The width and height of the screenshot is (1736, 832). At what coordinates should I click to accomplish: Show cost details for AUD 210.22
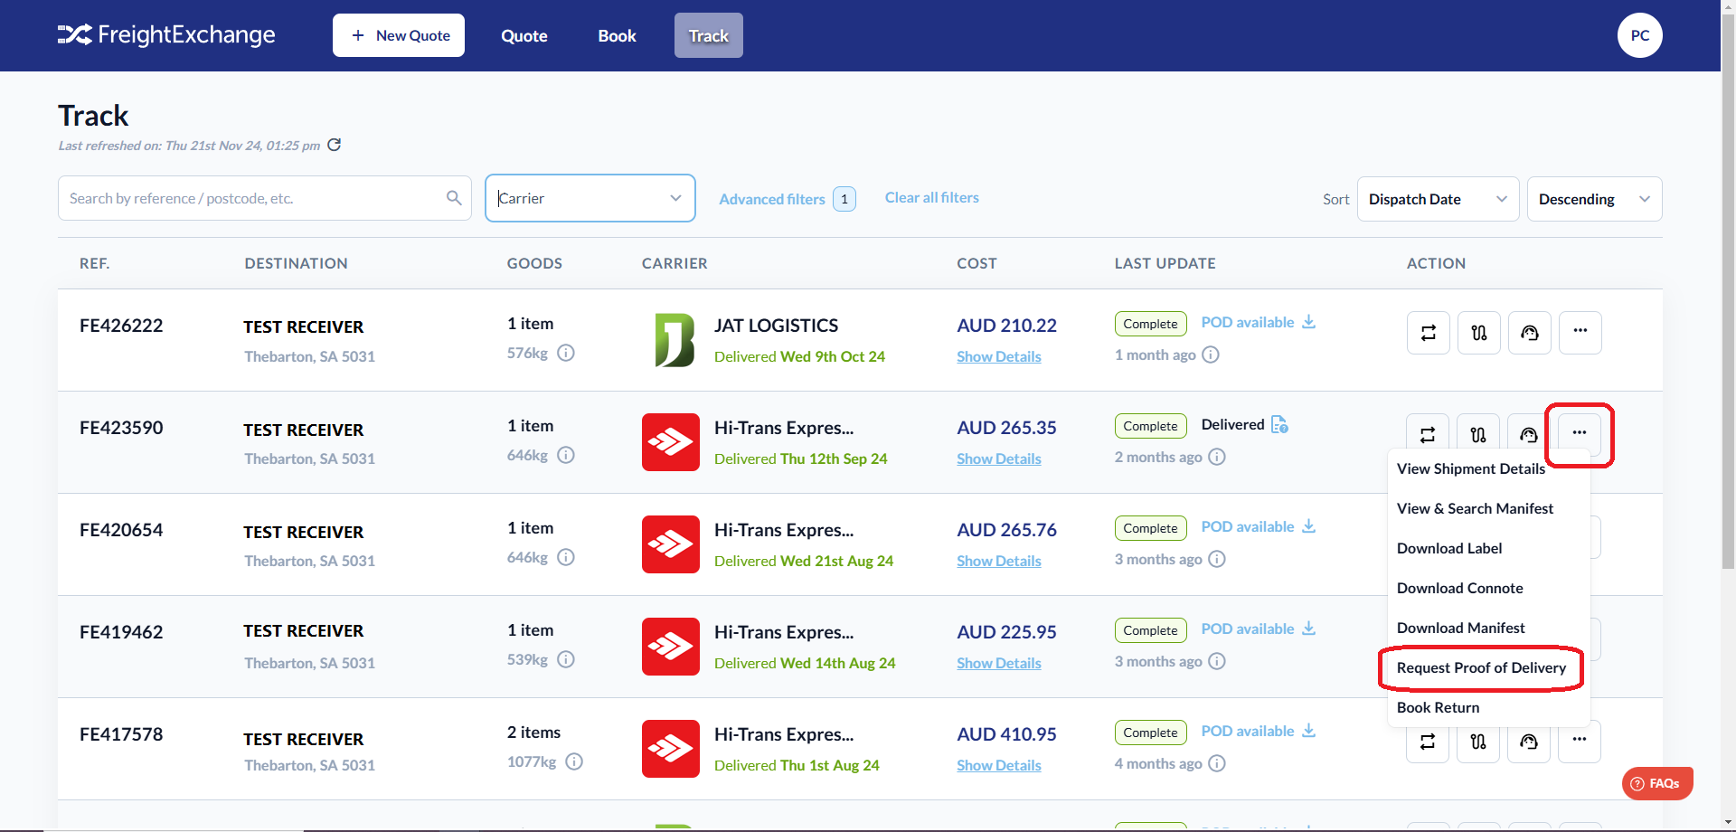pyautogui.click(x=999, y=356)
